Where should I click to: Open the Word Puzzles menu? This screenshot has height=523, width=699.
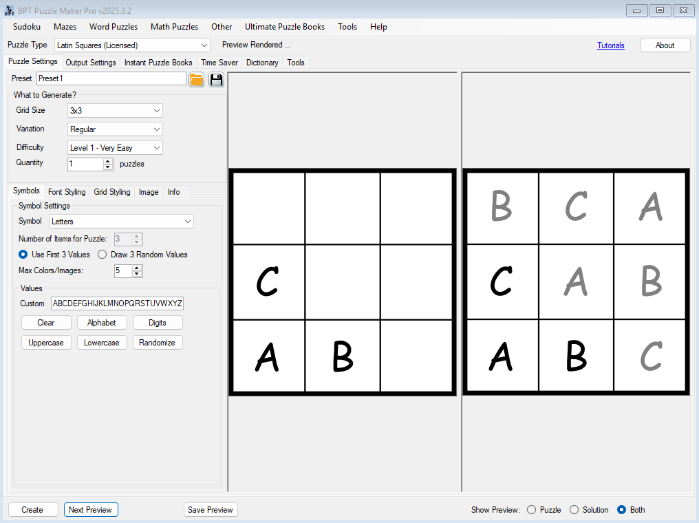[114, 27]
